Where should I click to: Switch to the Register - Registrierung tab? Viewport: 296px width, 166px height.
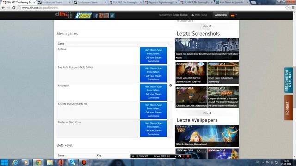pyautogui.click(x=161, y=2)
